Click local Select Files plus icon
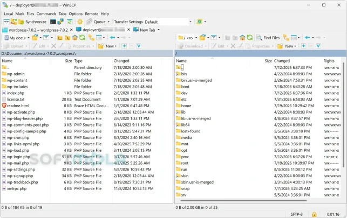This screenshot has height=218, width=347. pos(124,46)
